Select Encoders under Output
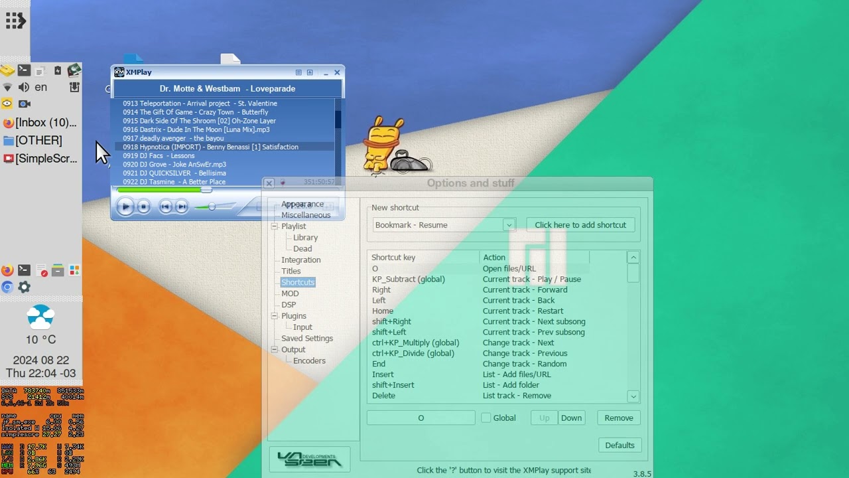 point(310,360)
